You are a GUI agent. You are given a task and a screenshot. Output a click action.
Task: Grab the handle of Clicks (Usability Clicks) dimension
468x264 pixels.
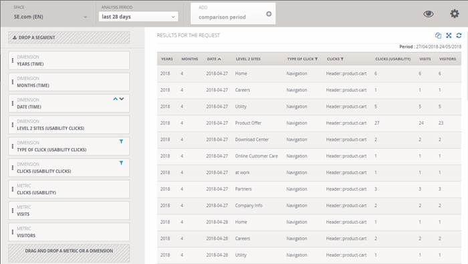(13, 167)
